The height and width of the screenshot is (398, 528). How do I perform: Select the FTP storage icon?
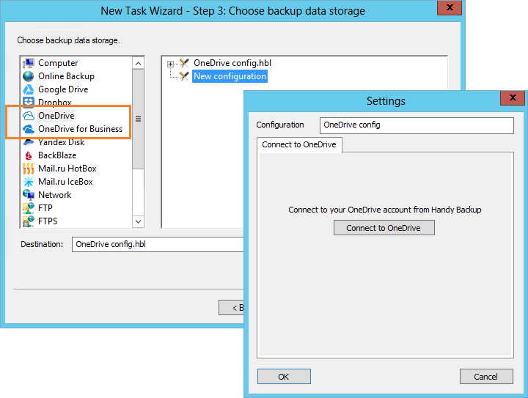coord(29,208)
